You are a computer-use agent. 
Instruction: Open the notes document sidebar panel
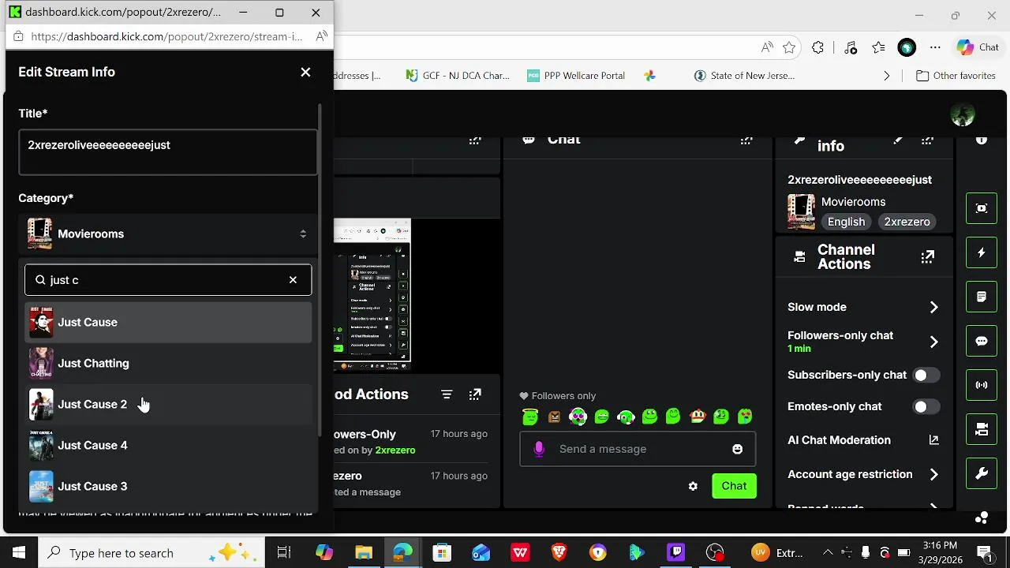click(982, 297)
